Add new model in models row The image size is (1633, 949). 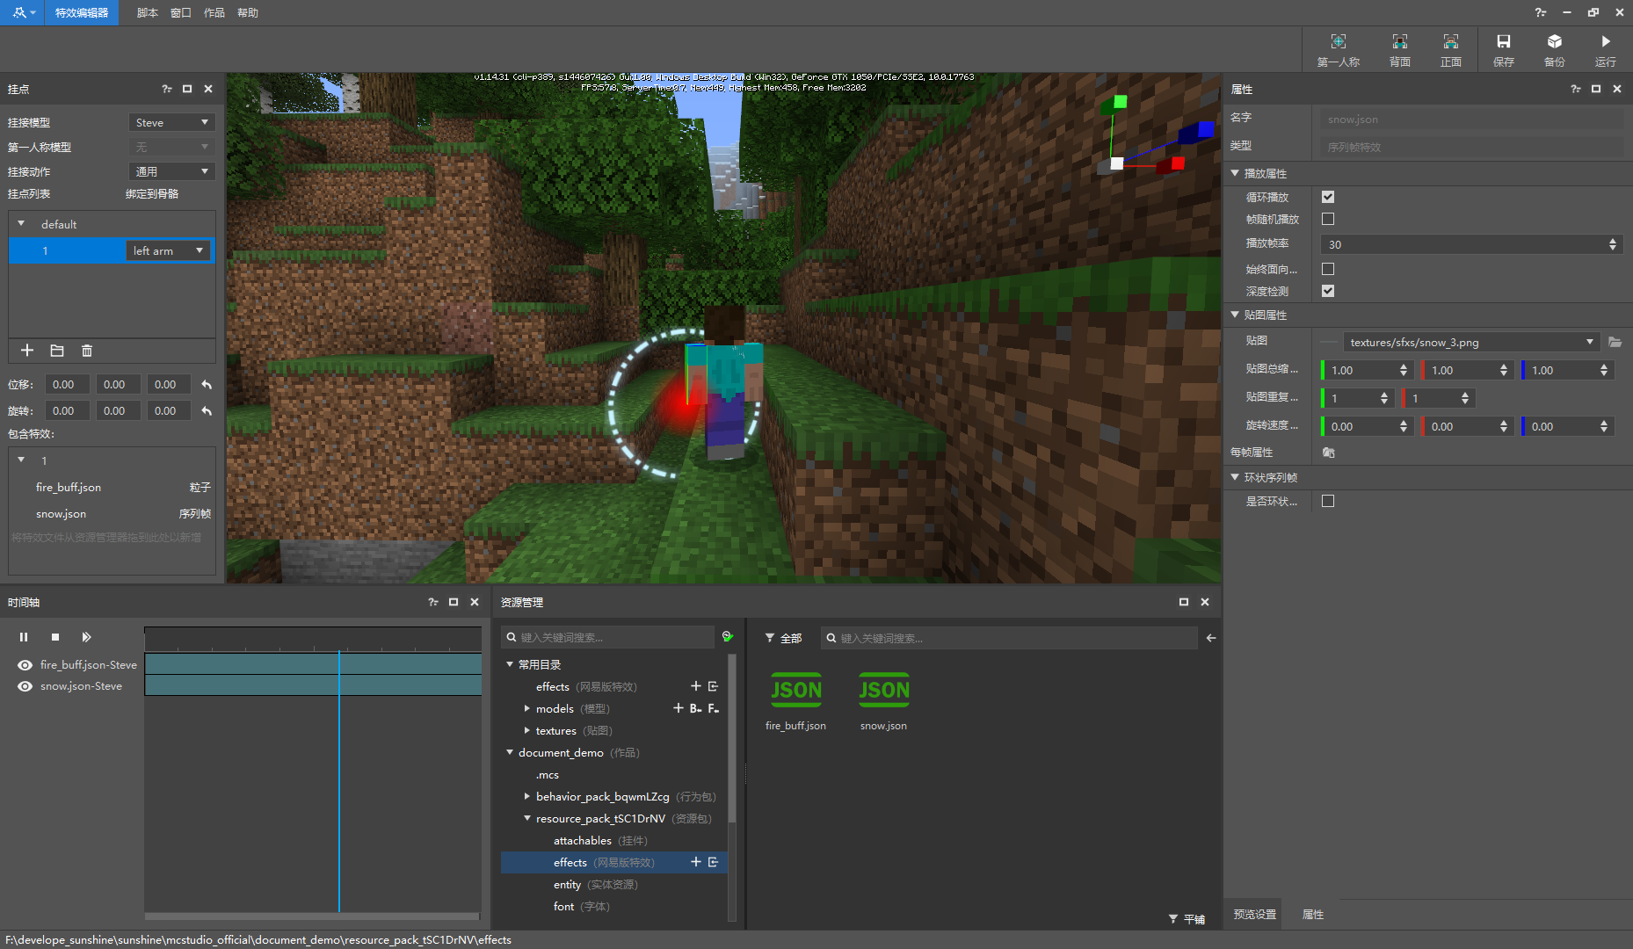(679, 708)
